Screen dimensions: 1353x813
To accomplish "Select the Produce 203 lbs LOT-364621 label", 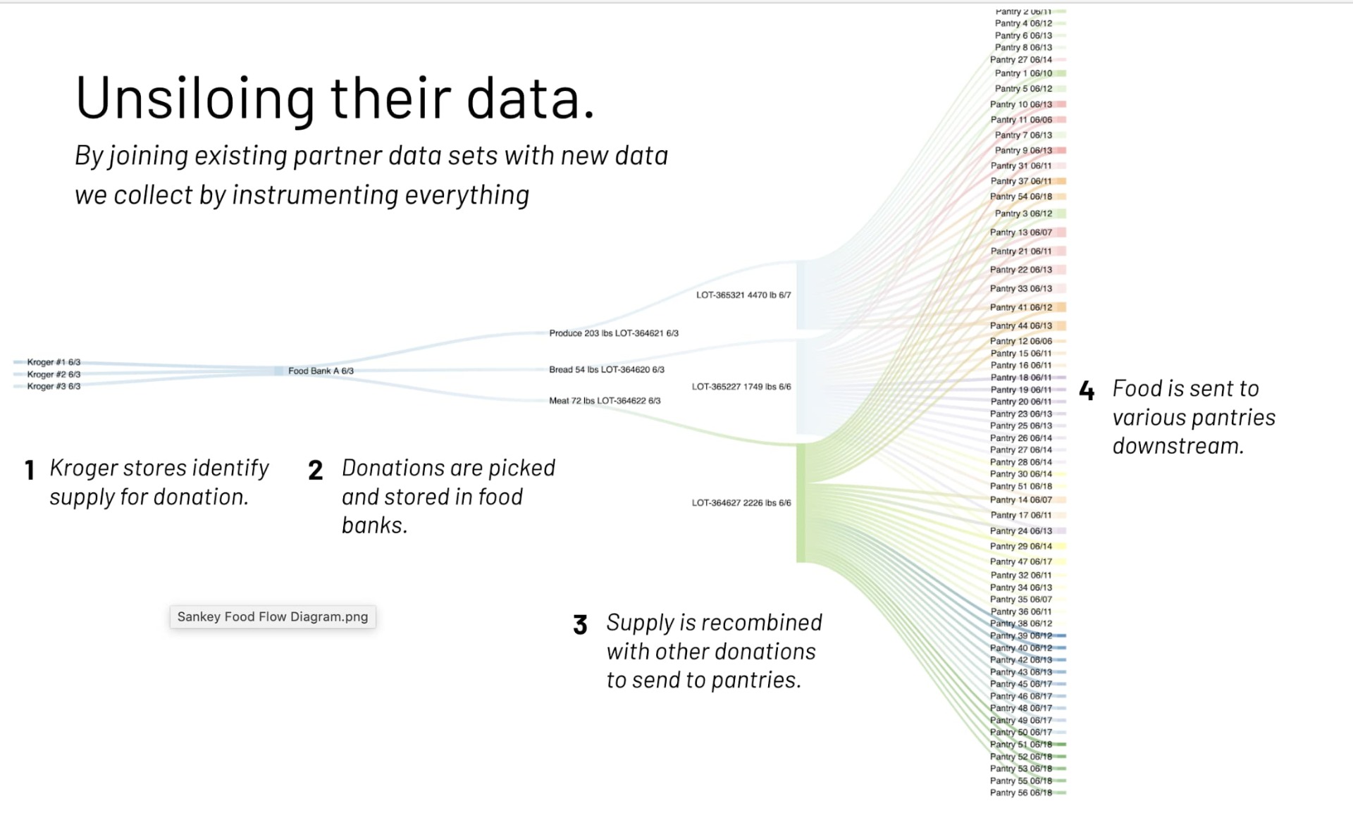I will point(613,333).
